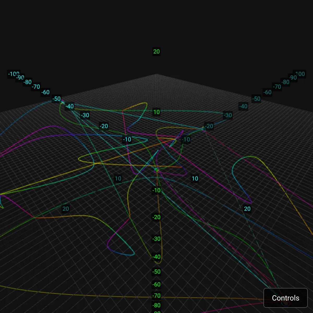Click the green -80 axis label
This screenshot has height=313, width=313.
coord(156,305)
